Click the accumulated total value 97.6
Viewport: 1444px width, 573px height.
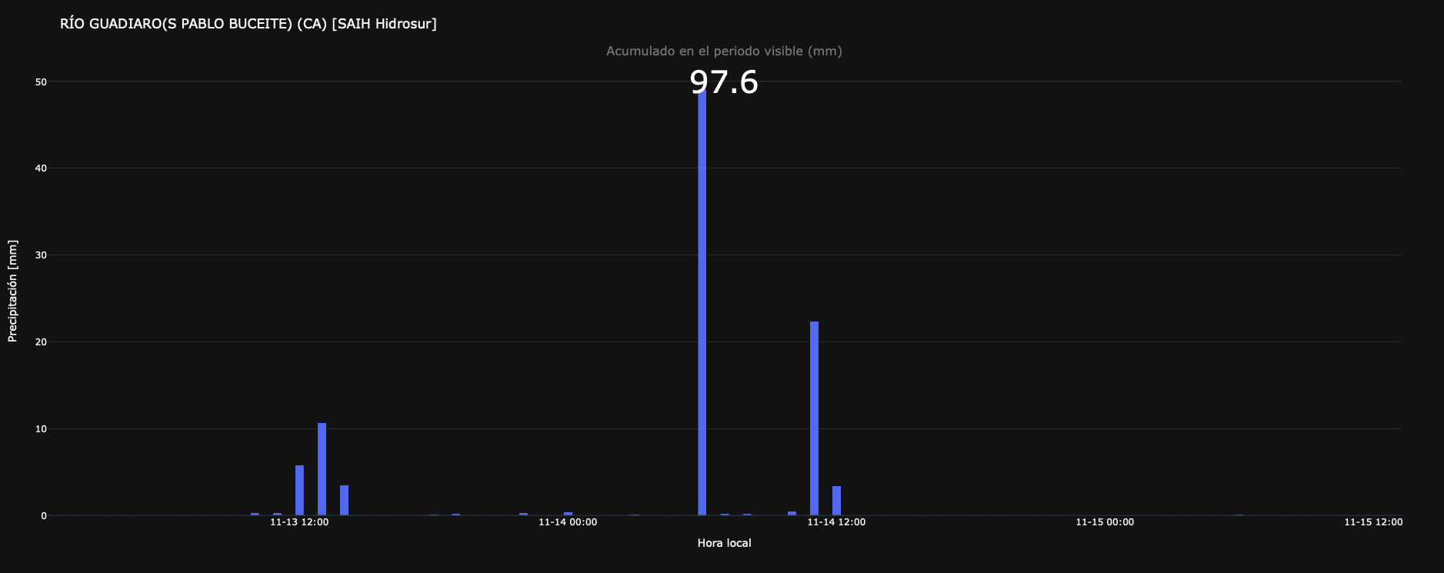click(x=724, y=82)
